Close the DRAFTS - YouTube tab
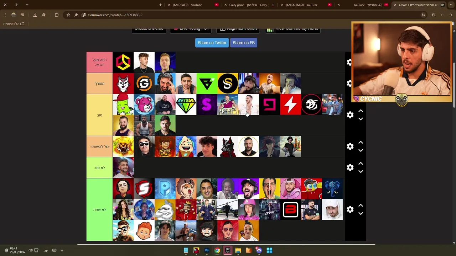This screenshot has height=256, width=456. pyautogui.click(x=169, y=5)
